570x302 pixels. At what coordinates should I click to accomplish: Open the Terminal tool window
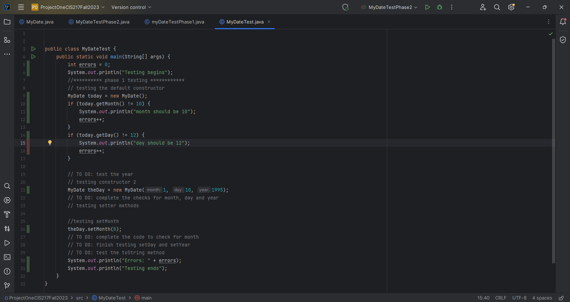coord(7,257)
